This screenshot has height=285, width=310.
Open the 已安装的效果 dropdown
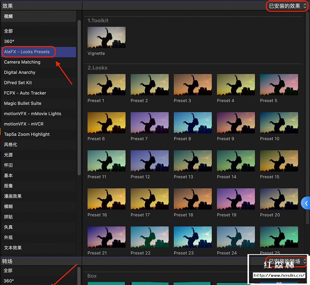[287, 6]
